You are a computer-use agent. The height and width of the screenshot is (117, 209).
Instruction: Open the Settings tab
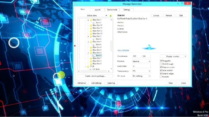[127, 10]
